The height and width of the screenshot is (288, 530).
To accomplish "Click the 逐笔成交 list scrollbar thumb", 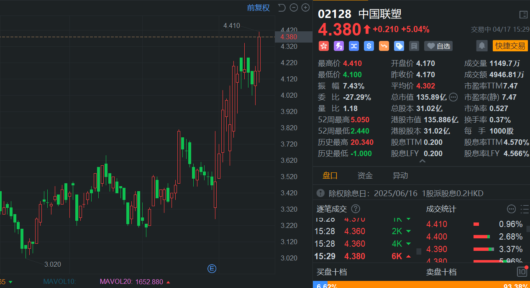I will coord(419,251).
